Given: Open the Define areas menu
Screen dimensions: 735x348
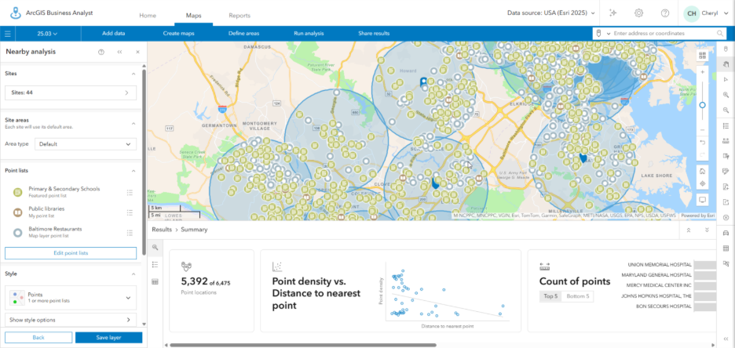Looking at the screenshot, I should 243,34.
